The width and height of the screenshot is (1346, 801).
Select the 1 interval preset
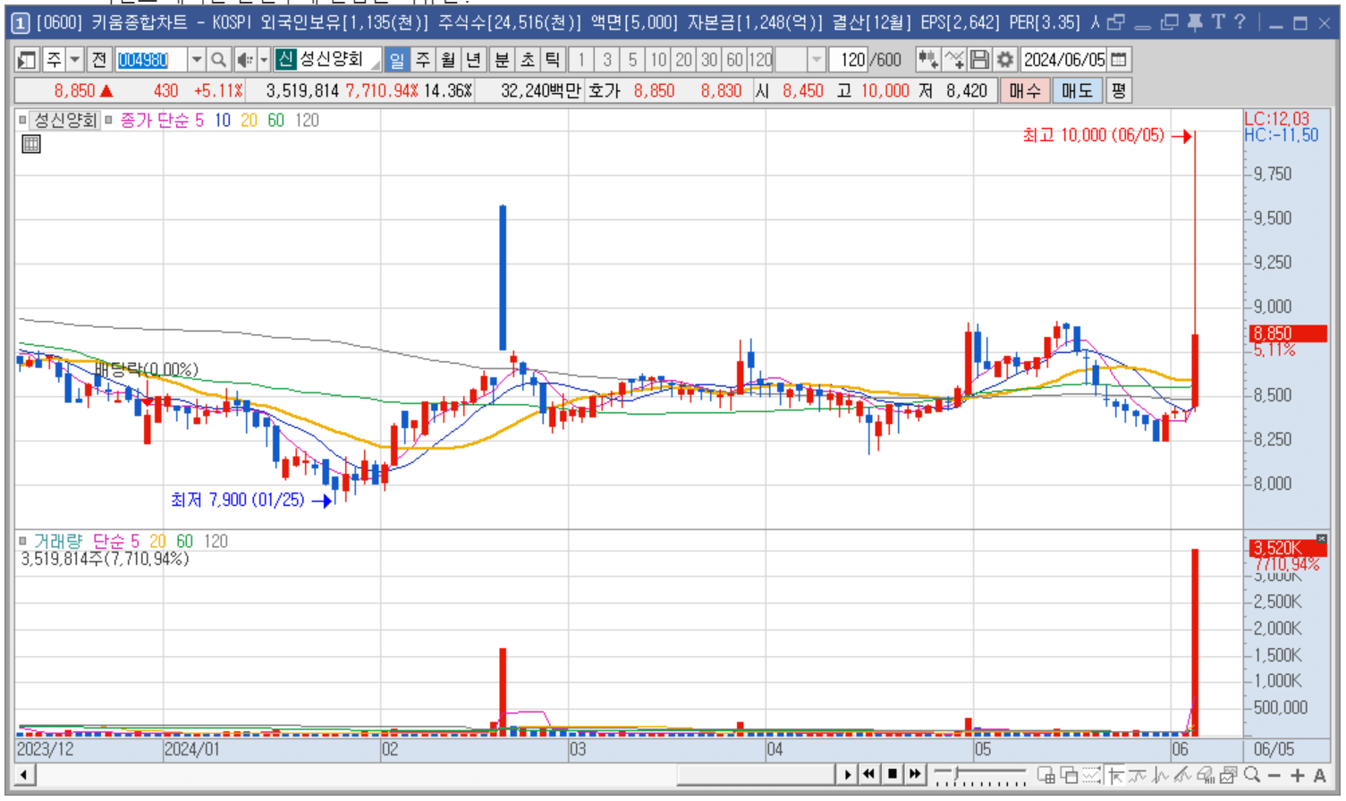point(581,60)
